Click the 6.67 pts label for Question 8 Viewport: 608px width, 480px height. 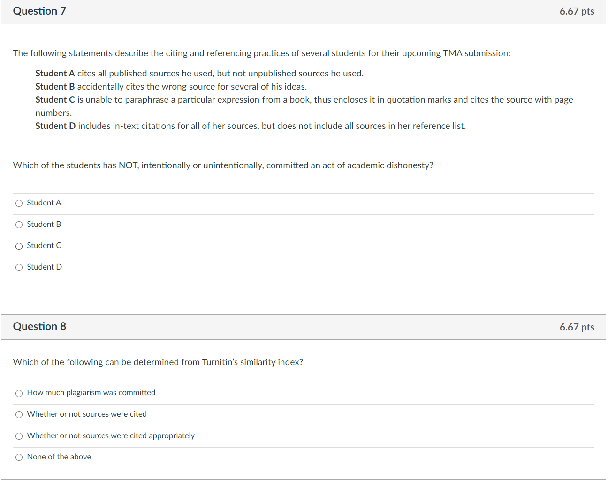pos(577,327)
